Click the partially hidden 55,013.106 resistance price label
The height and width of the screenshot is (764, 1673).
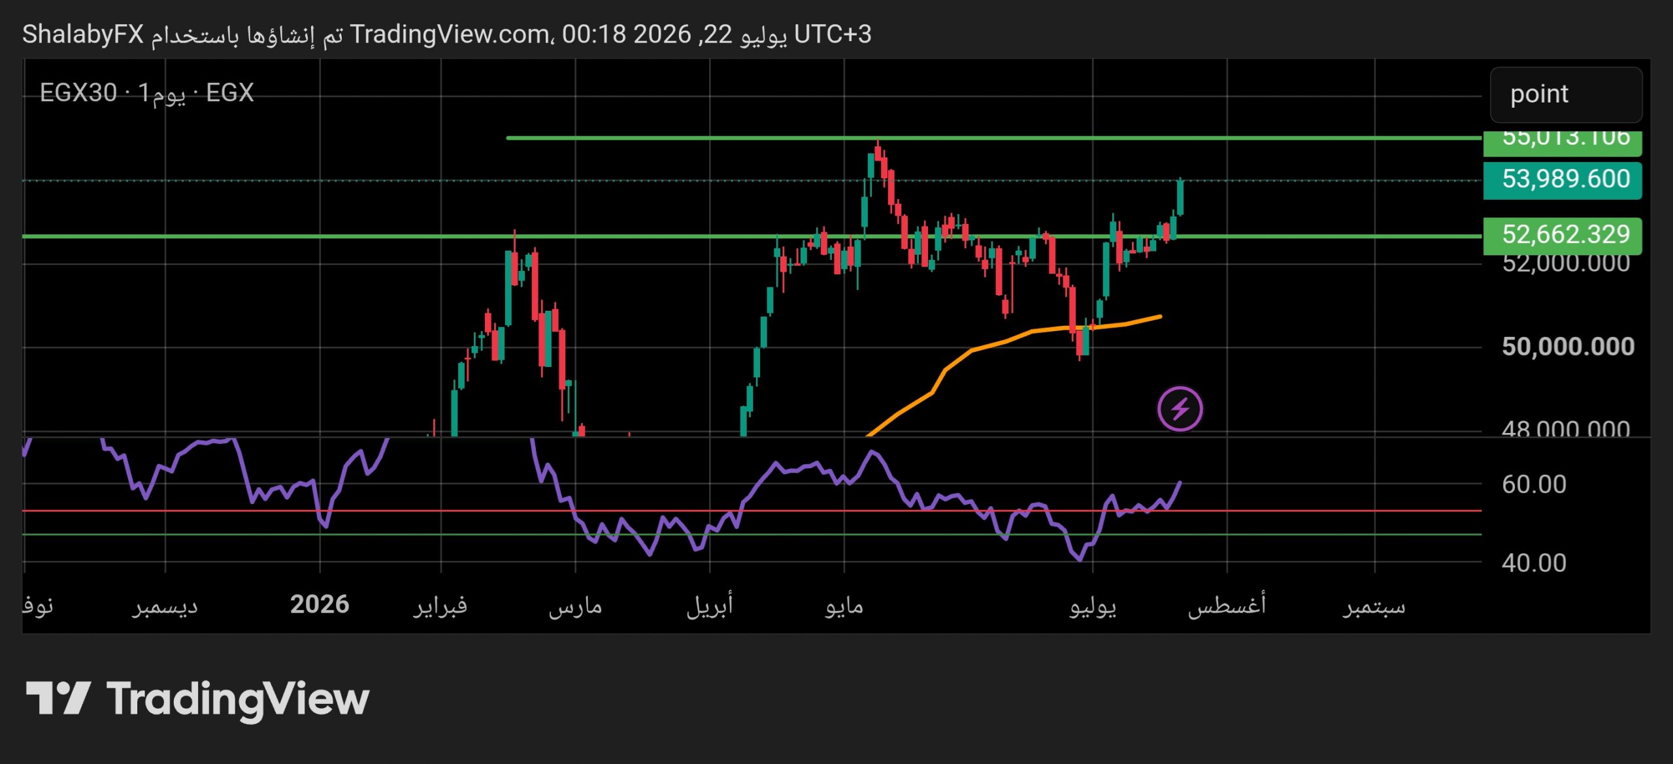[x=1563, y=141]
